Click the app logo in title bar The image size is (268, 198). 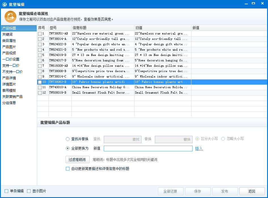(4, 4)
